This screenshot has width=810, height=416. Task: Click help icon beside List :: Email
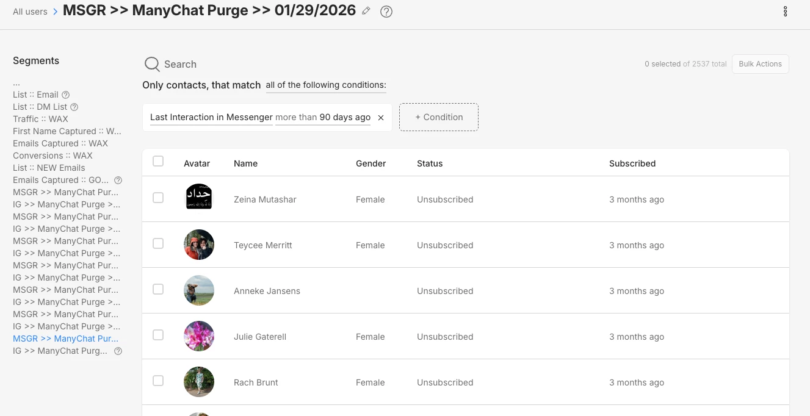pos(66,95)
